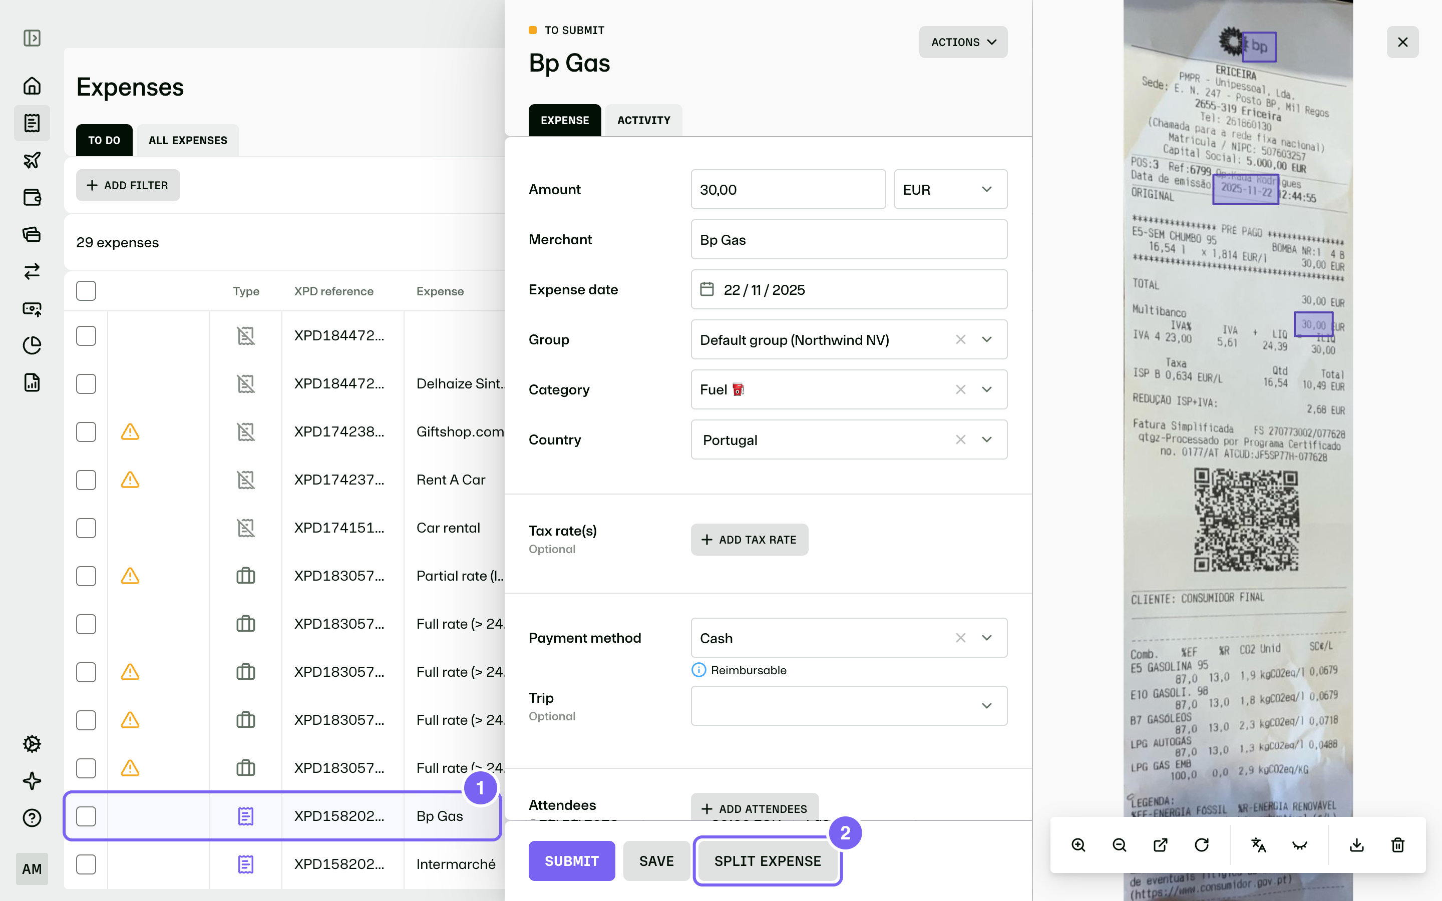Zoom out of the receipt image
This screenshot has width=1442, height=901.
[x=1119, y=845]
